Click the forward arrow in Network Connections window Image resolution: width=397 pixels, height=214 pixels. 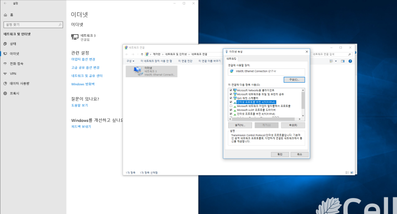coord(132,54)
